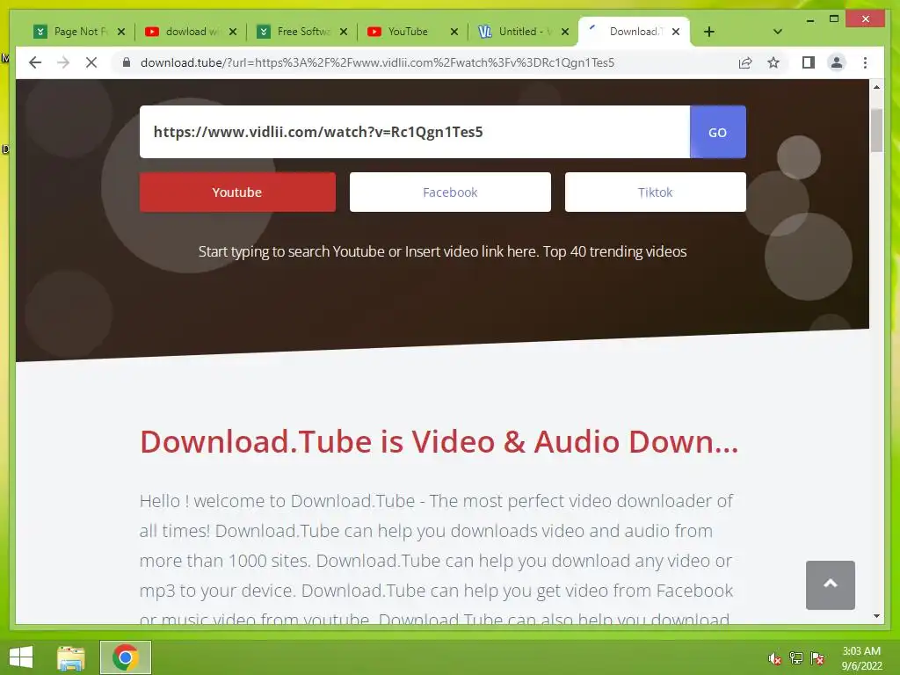Viewport: 900px width, 675px height.
Task: Click the address bar URL
Action: coord(377,62)
